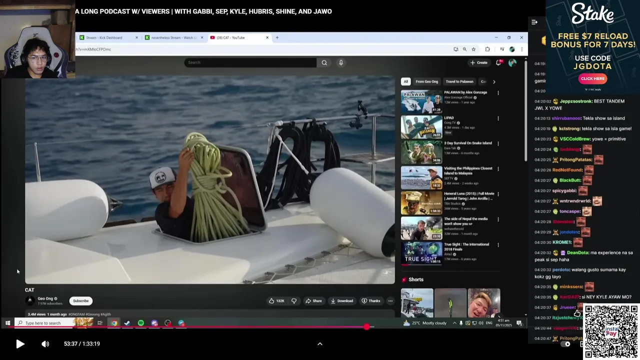
Task: Open options for True Sight video
Action: click(x=498, y=245)
